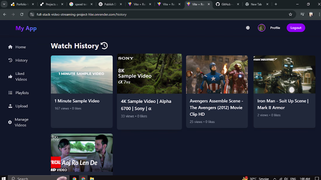Open the Sony 8K Sample Video thumbnail

(149, 74)
